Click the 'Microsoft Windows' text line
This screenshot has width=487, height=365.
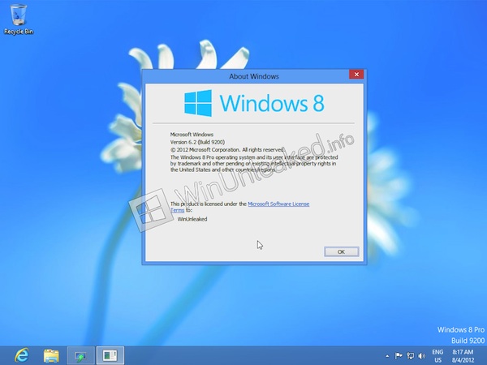192,135
